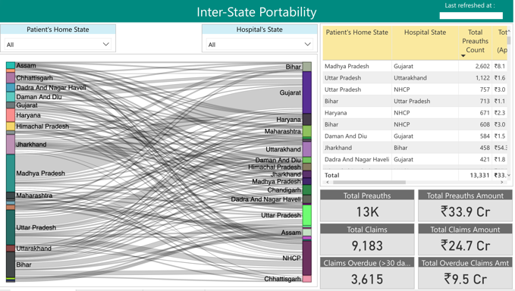Click the Dadra And Nagar Haveli source label
Screen dimensions: 515x291
click(52, 88)
